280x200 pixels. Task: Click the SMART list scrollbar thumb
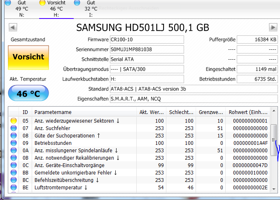273,140
